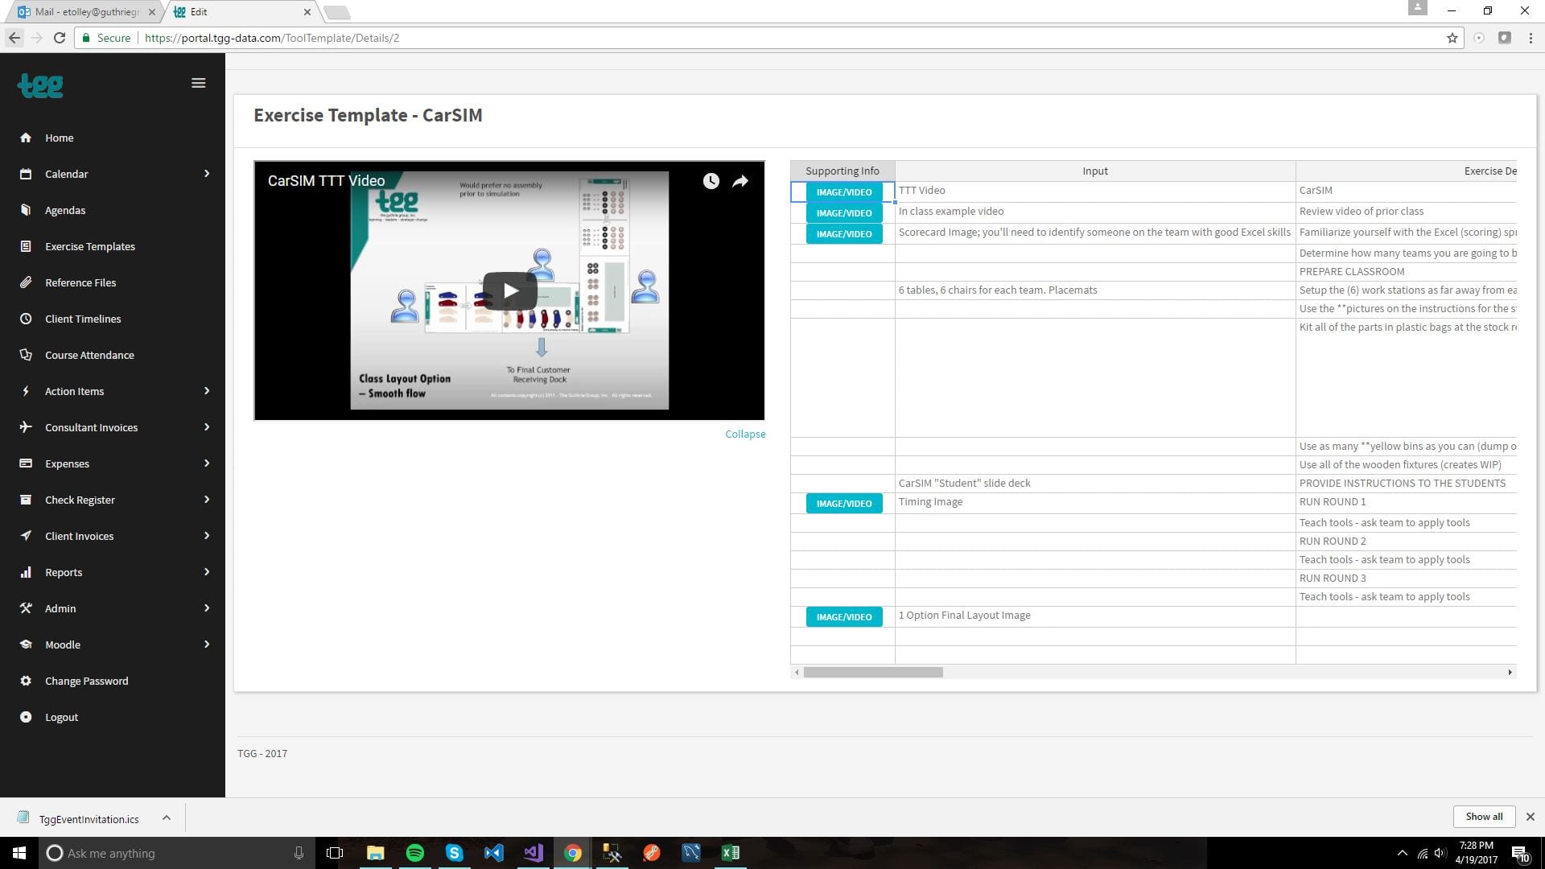Image resolution: width=1545 pixels, height=869 pixels.
Task: Click the Admin tools icon
Action: coord(26,608)
